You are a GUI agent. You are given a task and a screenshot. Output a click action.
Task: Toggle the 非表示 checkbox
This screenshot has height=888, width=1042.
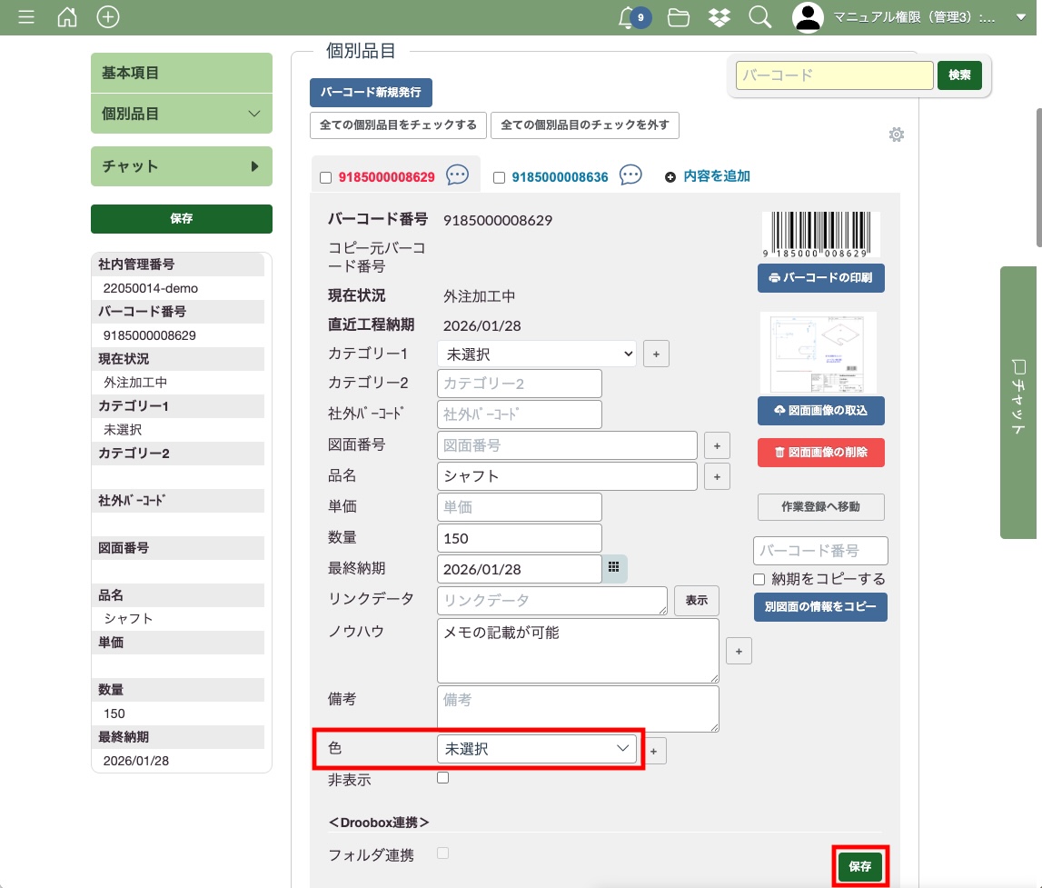[443, 778]
